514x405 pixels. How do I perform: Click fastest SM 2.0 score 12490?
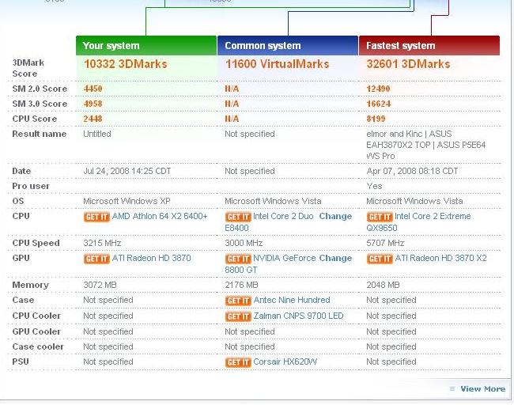378,89
